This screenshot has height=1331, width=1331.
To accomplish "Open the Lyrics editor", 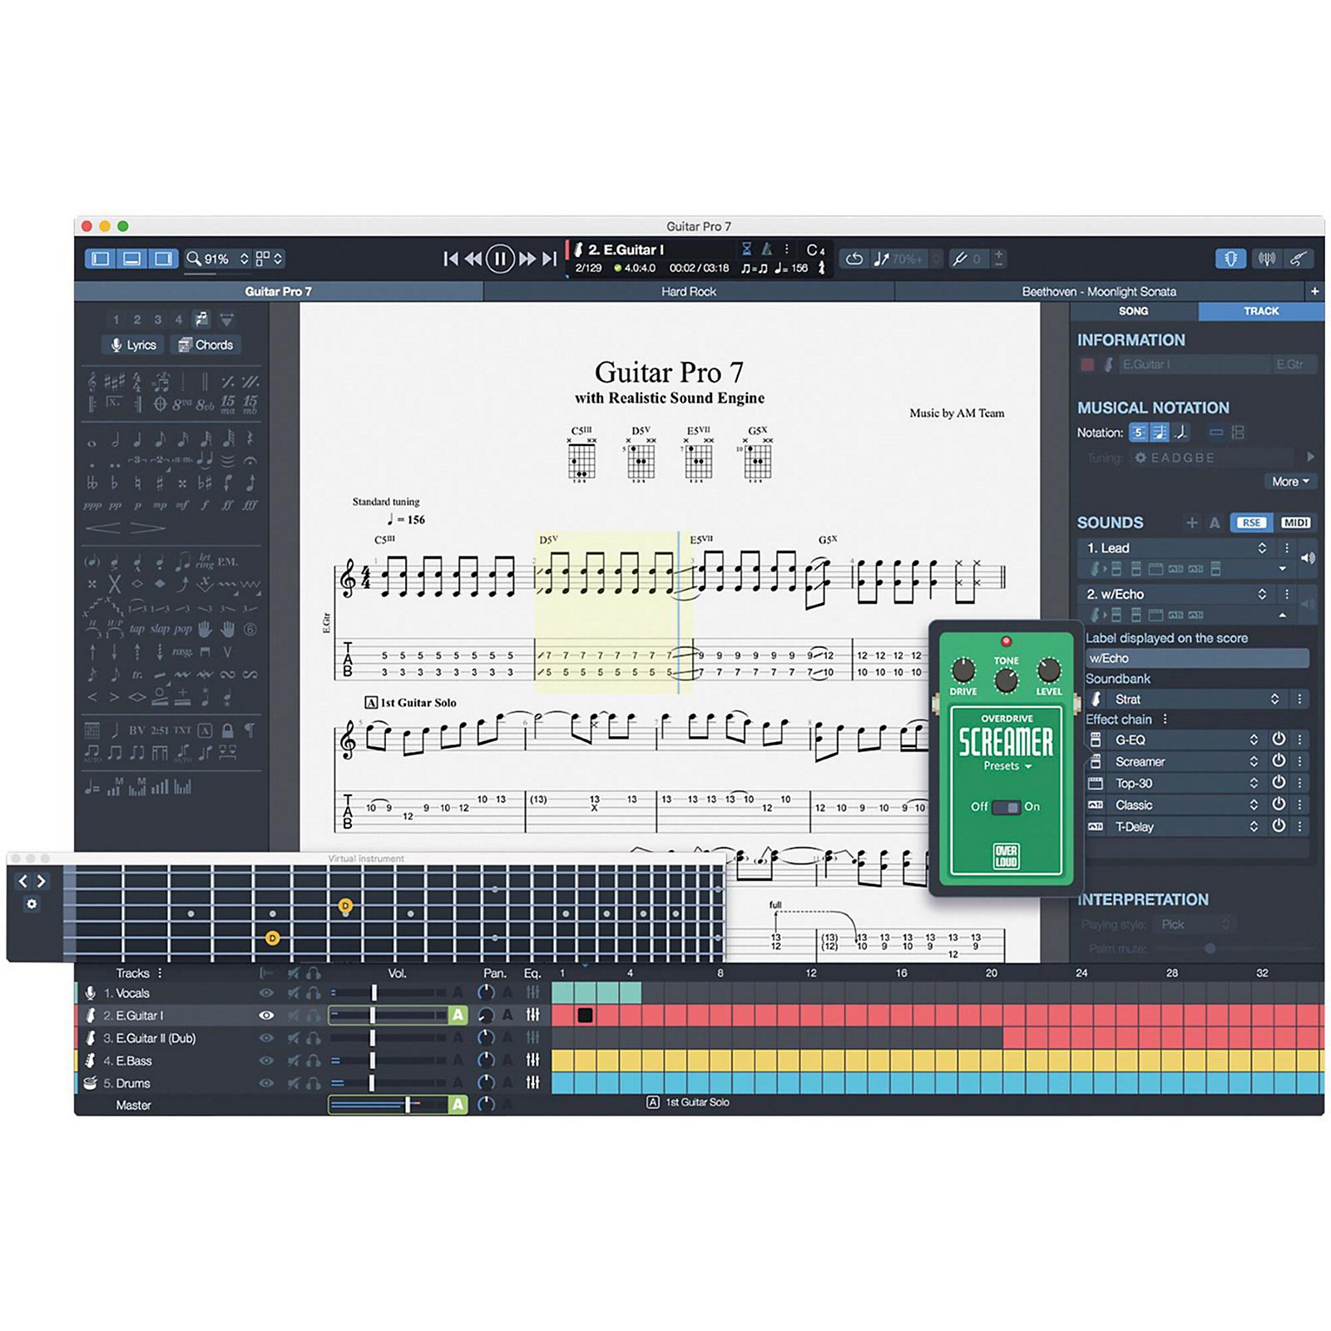I will pos(133,344).
